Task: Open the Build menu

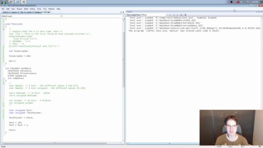Action: click(x=26, y=9)
